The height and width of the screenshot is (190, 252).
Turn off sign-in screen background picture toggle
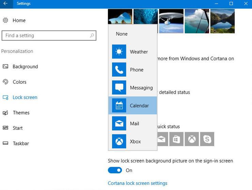pos(115,170)
